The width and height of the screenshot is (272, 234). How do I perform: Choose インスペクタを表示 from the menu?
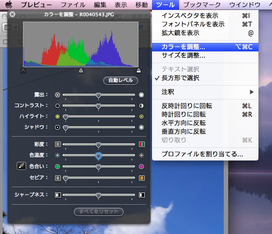coord(205,16)
